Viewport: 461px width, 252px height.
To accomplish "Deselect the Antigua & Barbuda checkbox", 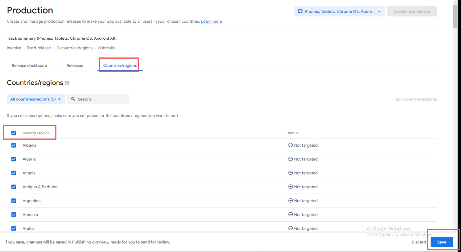I will coord(14,187).
